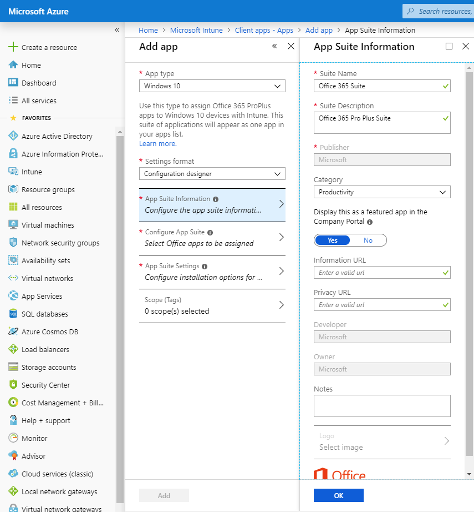
Task: Set featured app toggle to Yes
Action: 333,240
